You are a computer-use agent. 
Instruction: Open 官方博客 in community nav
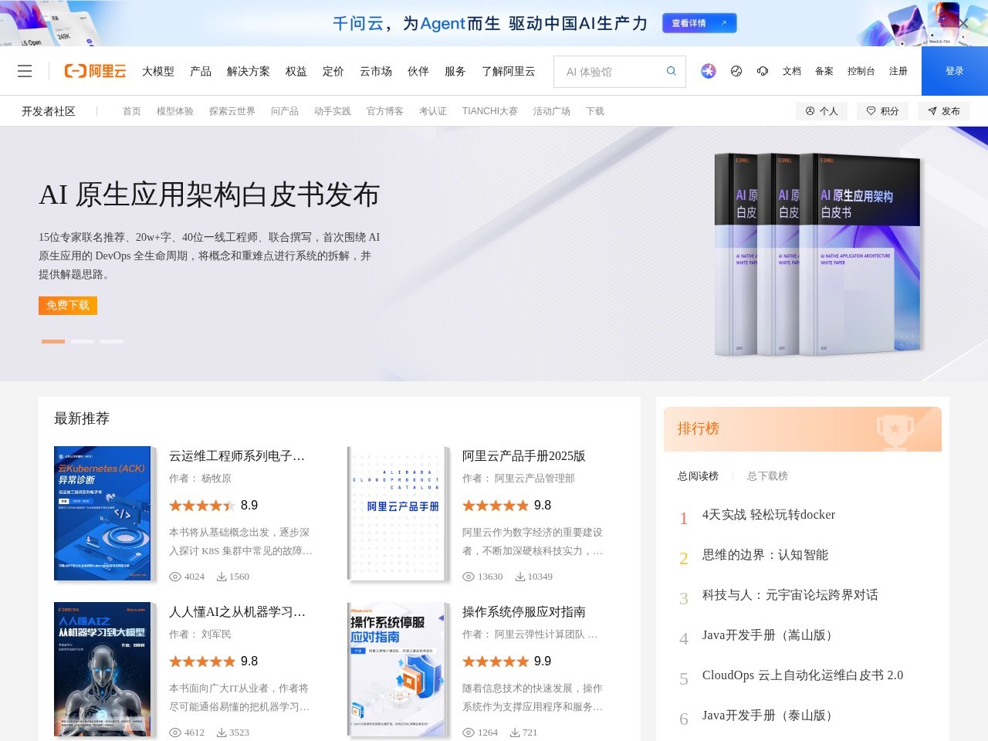point(385,111)
